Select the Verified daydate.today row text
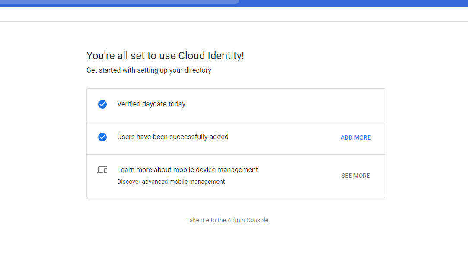Viewport: 468px width, 275px height. pyautogui.click(x=151, y=104)
